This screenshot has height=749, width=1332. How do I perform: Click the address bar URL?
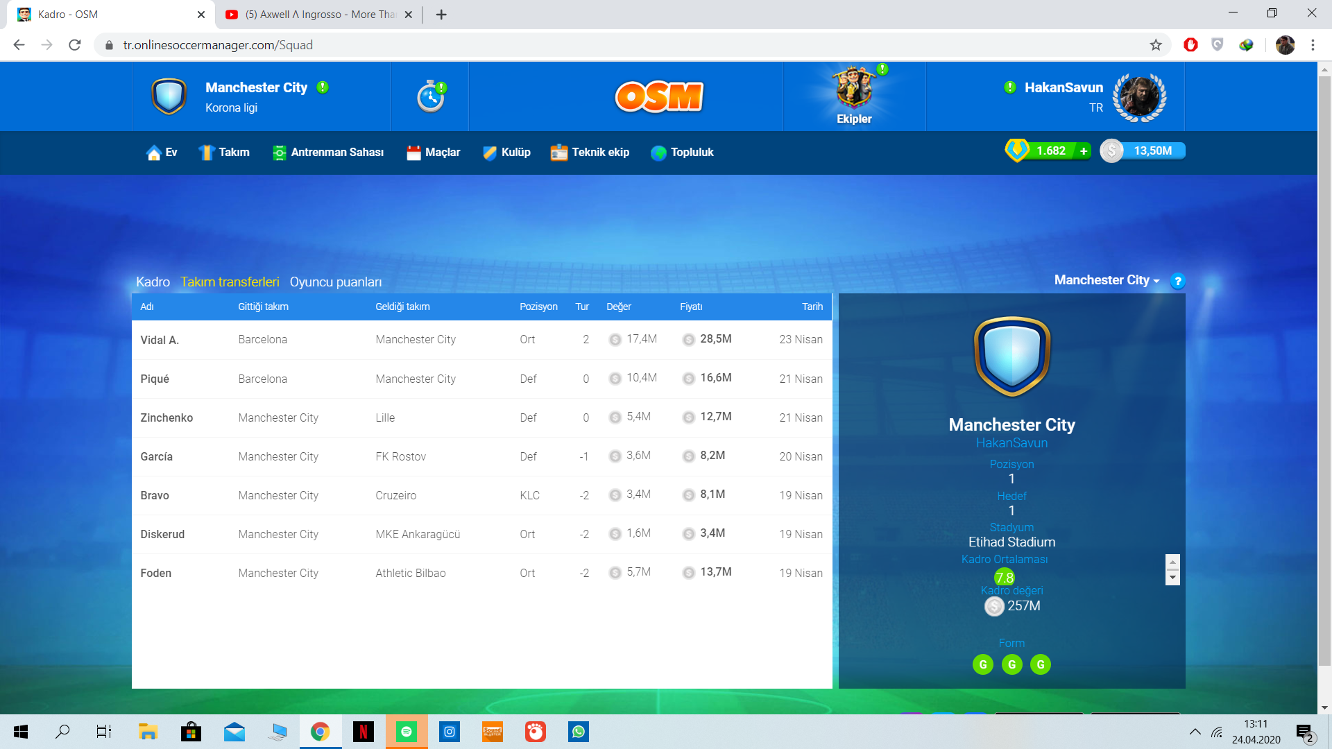coord(218,45)
